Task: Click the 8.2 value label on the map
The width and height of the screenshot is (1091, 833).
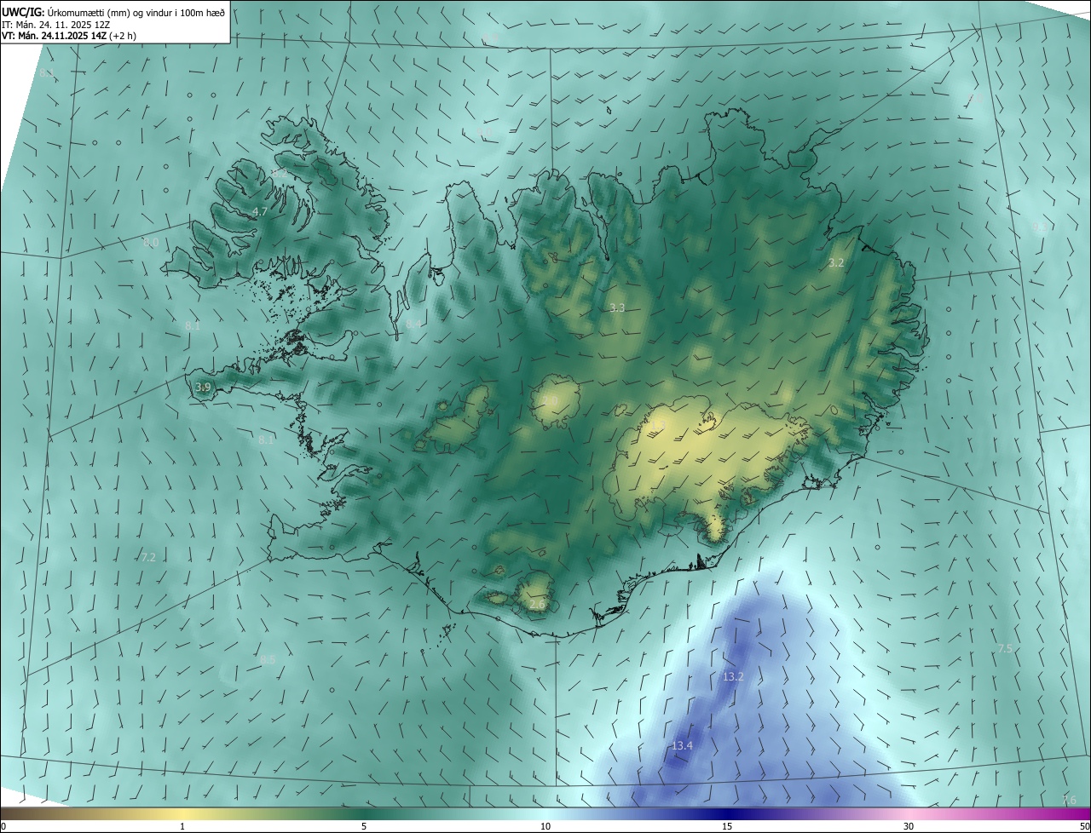Action: click(x=280, y=174)
